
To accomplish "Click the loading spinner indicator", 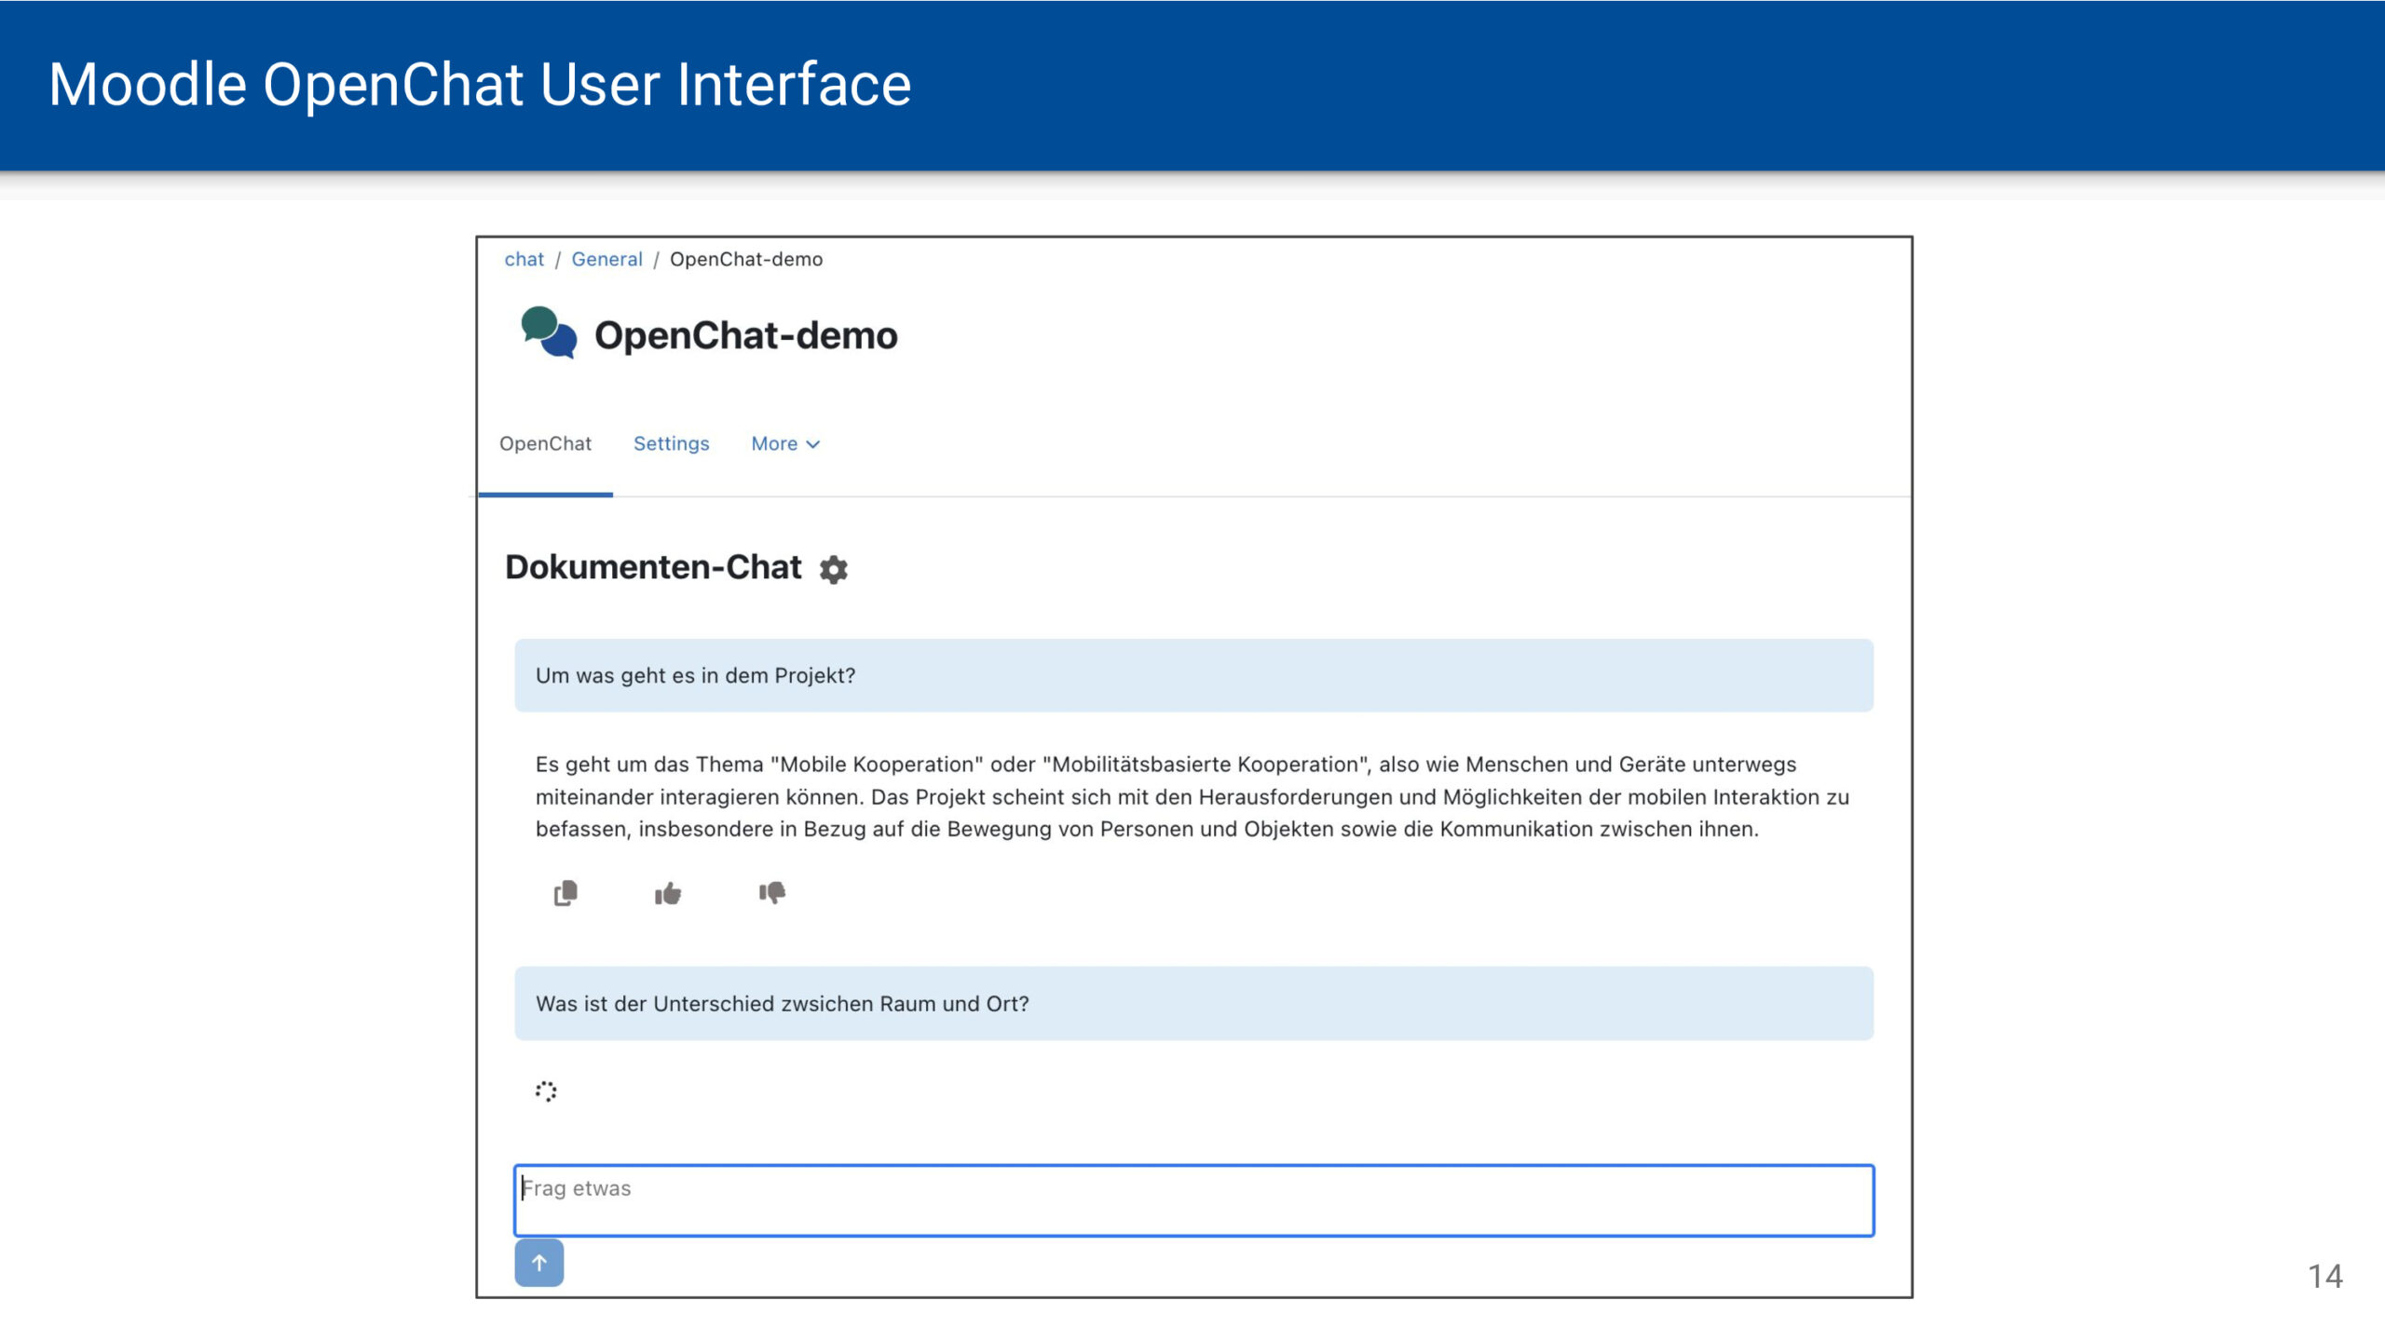I will (546, 1091).
